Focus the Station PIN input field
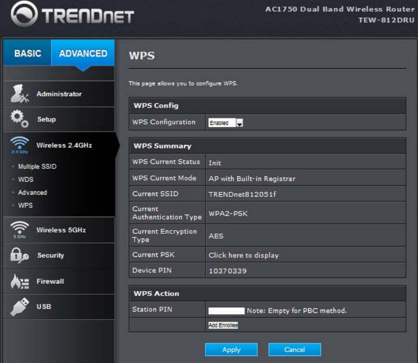This screenshot has width=418, height=363. [227, 311]
